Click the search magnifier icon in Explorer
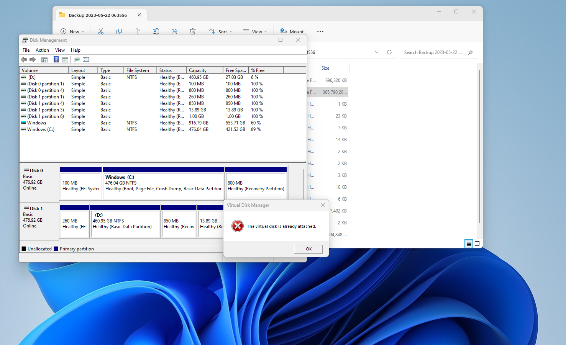The image size is (566, 345). pos(471,52)
